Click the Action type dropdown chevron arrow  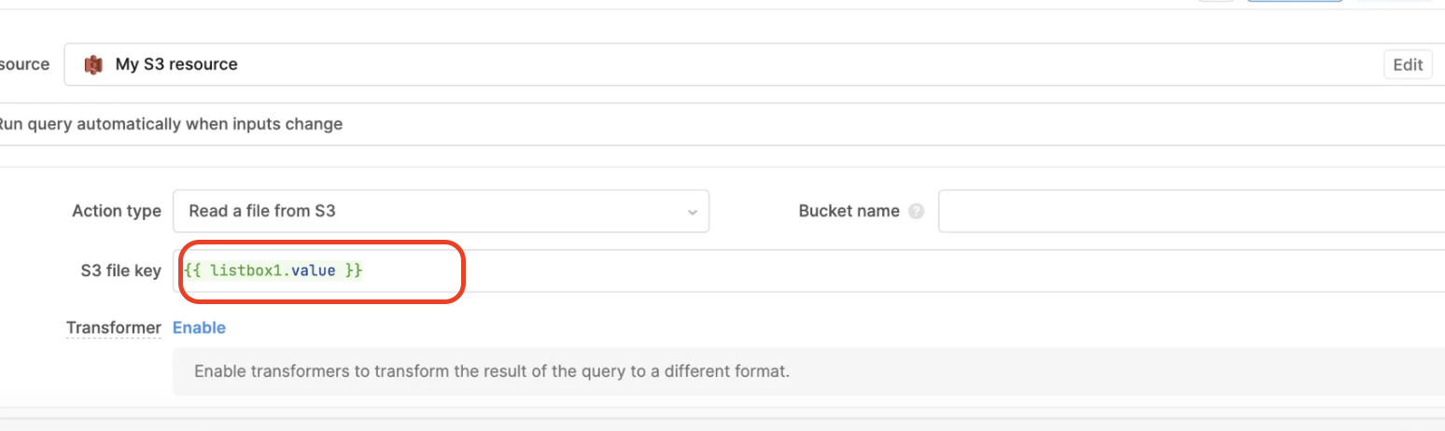pyautogui.click(x=692, y=212)
